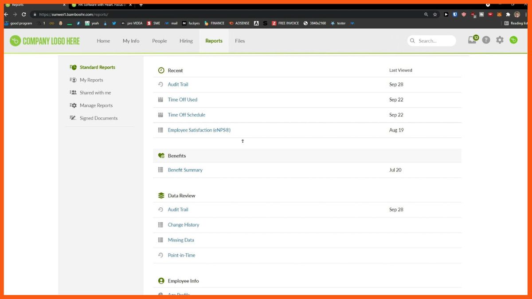Click the table icon beside Missing Data
Viewport: 532px width, 299px height.
pos(161,240)
